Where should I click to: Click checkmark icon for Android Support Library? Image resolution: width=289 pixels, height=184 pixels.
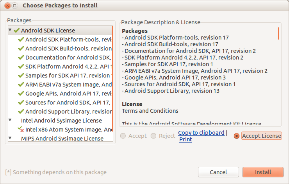(21, 112)
